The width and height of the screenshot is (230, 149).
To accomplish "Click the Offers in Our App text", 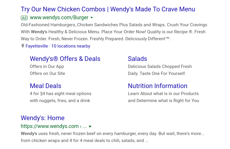I will pyautogui.click(x=47, y=66).
